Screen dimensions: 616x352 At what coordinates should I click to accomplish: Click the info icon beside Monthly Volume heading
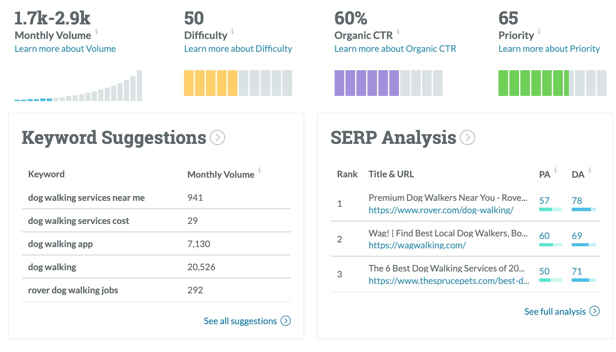click(97, 31)
